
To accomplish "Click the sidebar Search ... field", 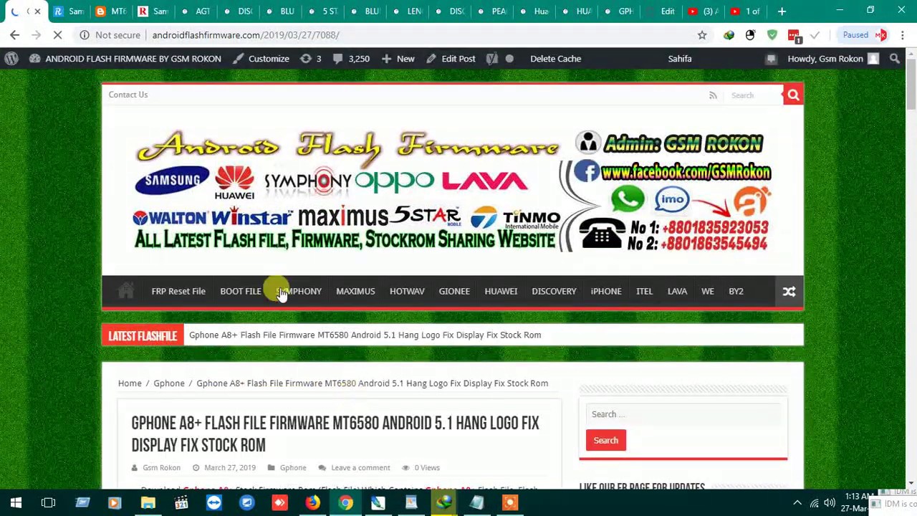I will click(x=683, y=414).
